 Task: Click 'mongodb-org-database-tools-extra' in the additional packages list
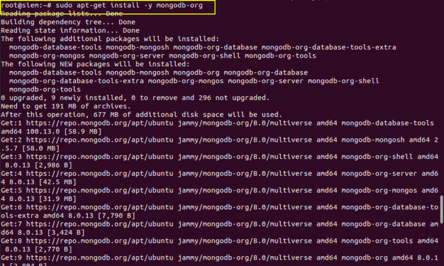[329, 47]
